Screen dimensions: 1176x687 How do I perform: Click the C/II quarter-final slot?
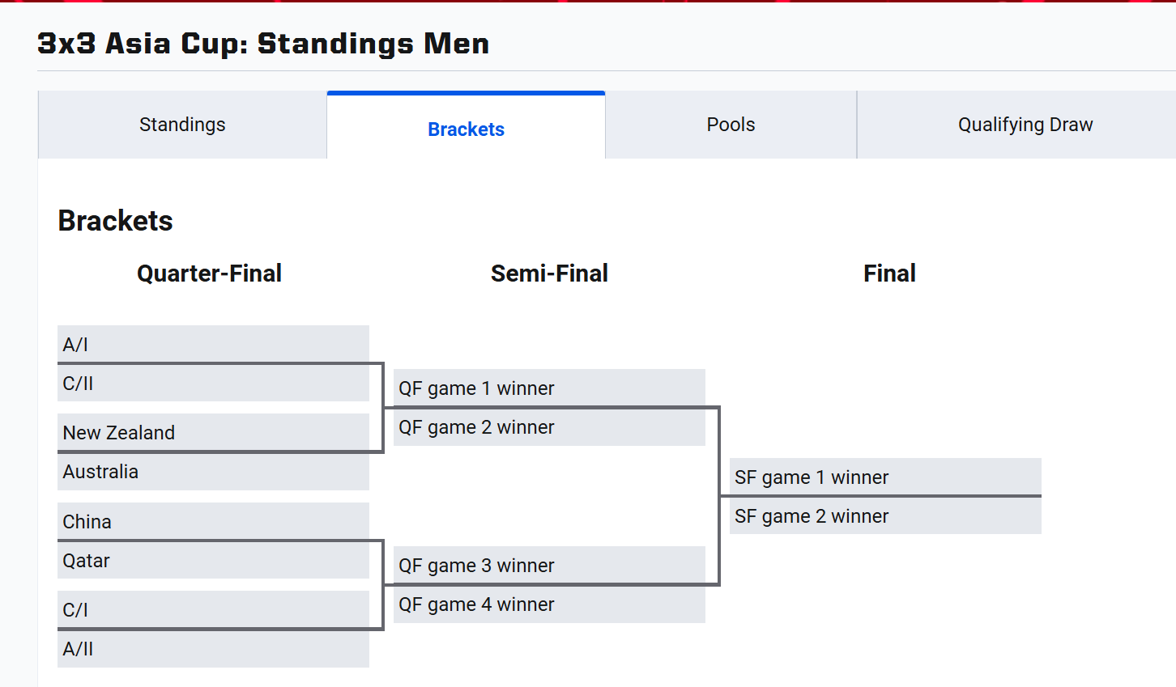213,384
